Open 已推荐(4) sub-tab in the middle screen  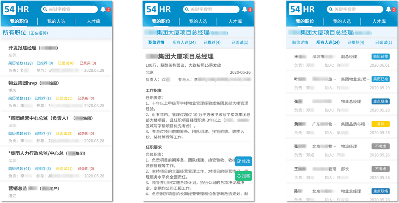212,42
